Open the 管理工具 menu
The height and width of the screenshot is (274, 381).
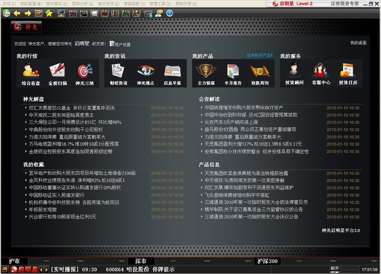pyautogui.click(x=160, y=3)
